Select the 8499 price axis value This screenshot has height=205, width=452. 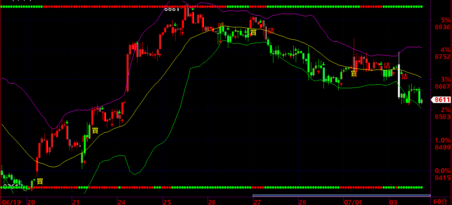click(x=442, y=147)
